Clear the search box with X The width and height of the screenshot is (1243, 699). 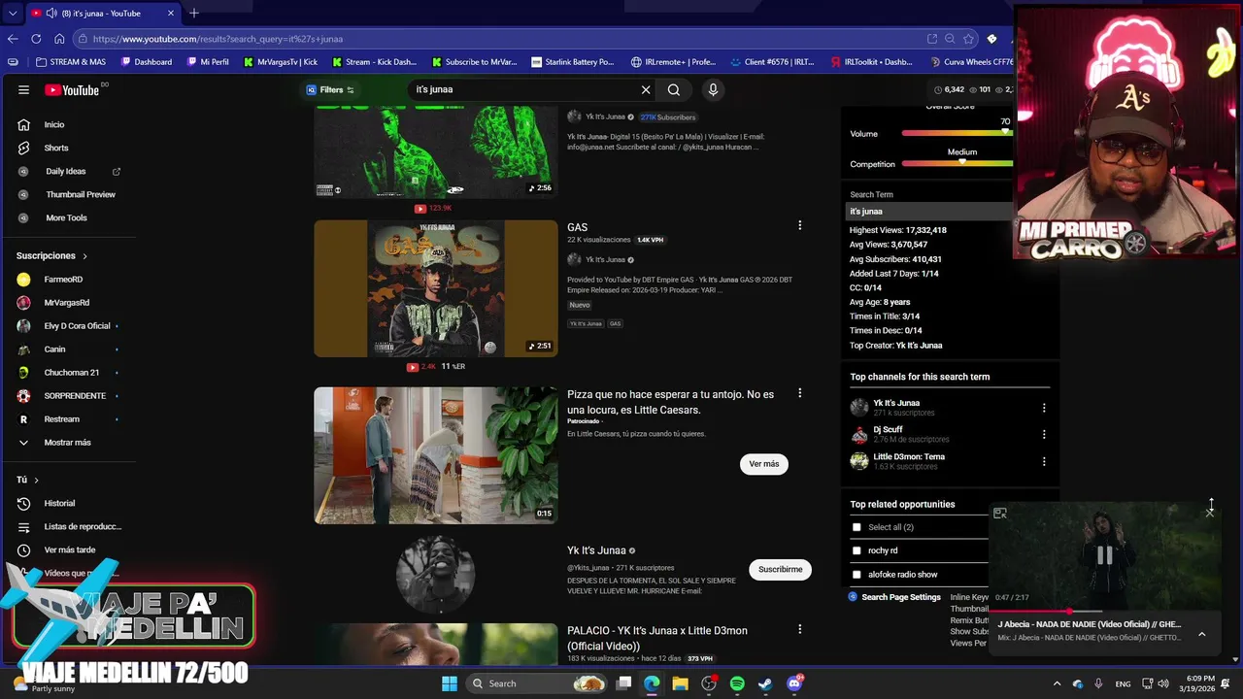coord(646,89)
